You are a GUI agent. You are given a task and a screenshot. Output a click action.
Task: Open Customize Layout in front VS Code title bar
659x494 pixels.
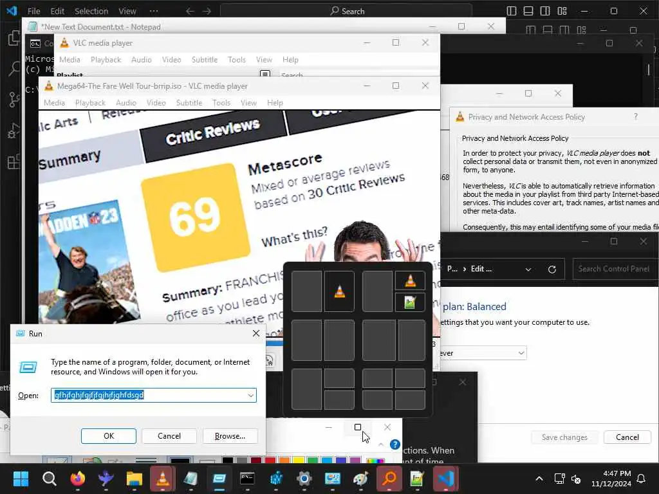(x=562, y=12)
